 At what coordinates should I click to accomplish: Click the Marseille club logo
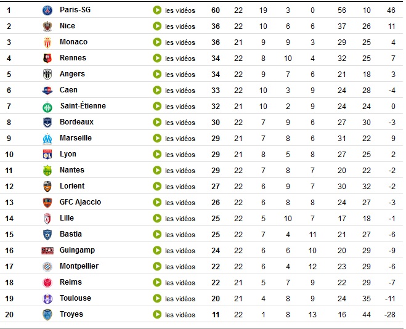pos(47,139)
